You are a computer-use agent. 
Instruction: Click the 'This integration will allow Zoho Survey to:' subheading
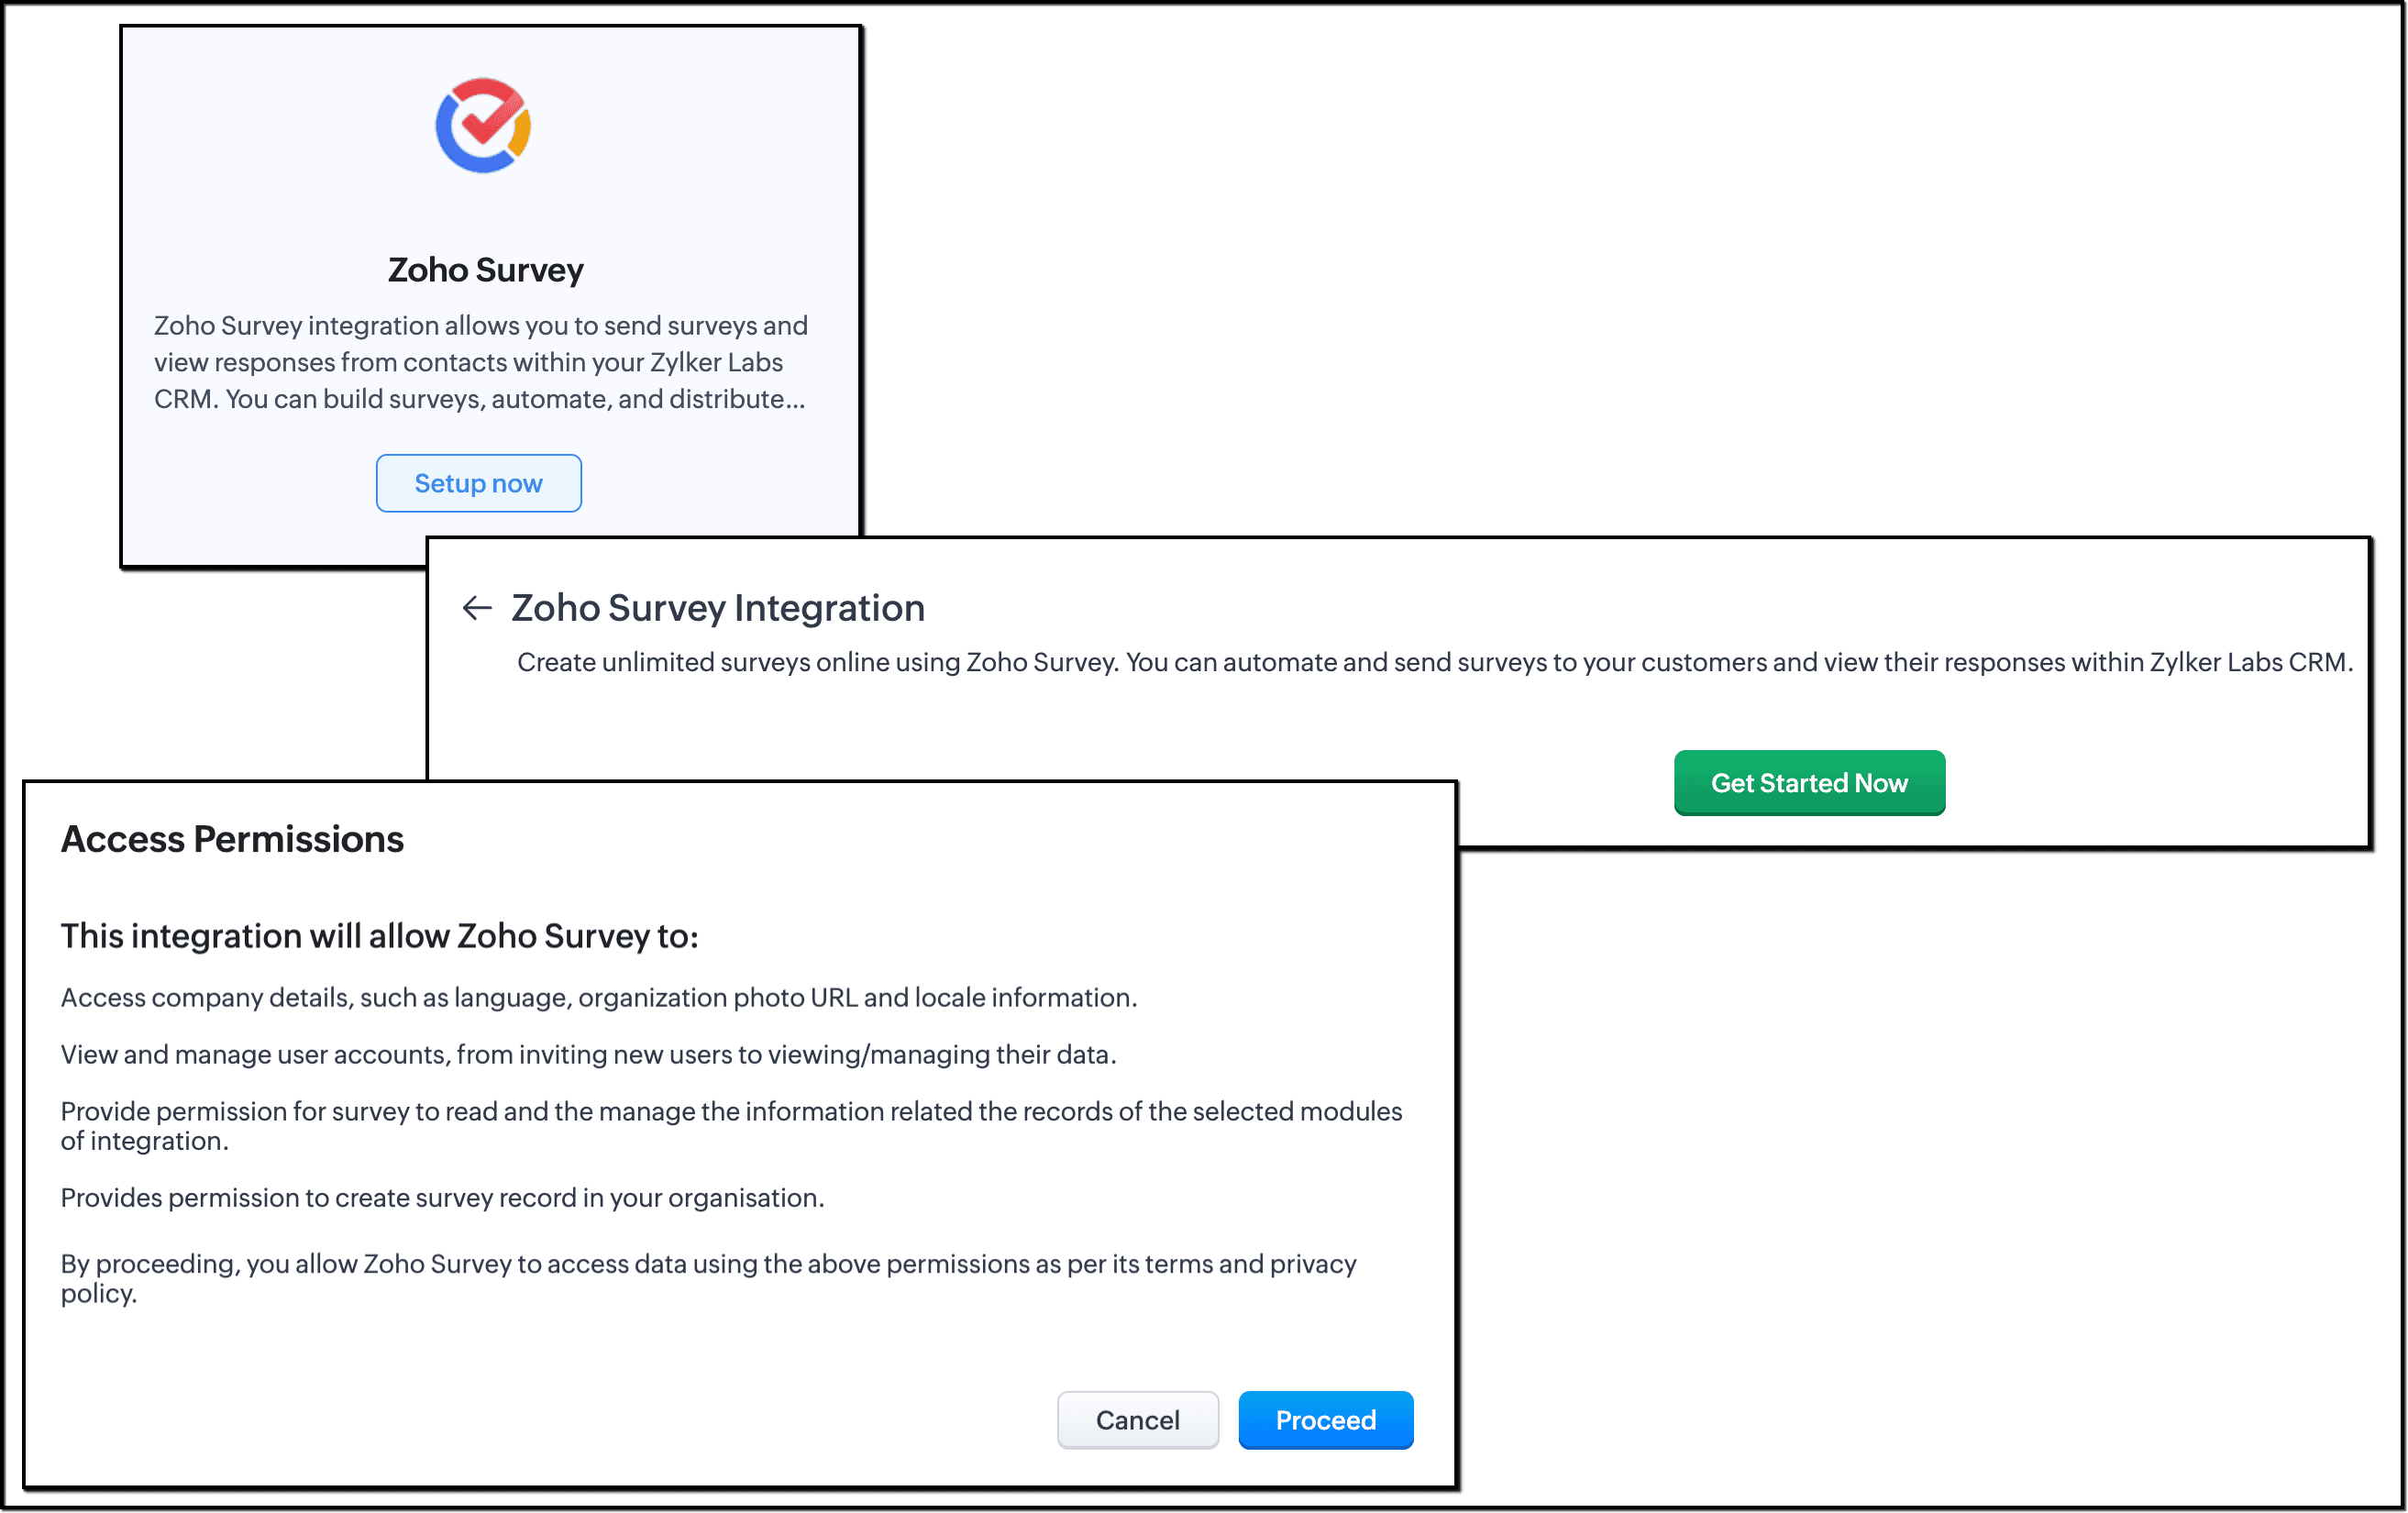coord(379,936)
